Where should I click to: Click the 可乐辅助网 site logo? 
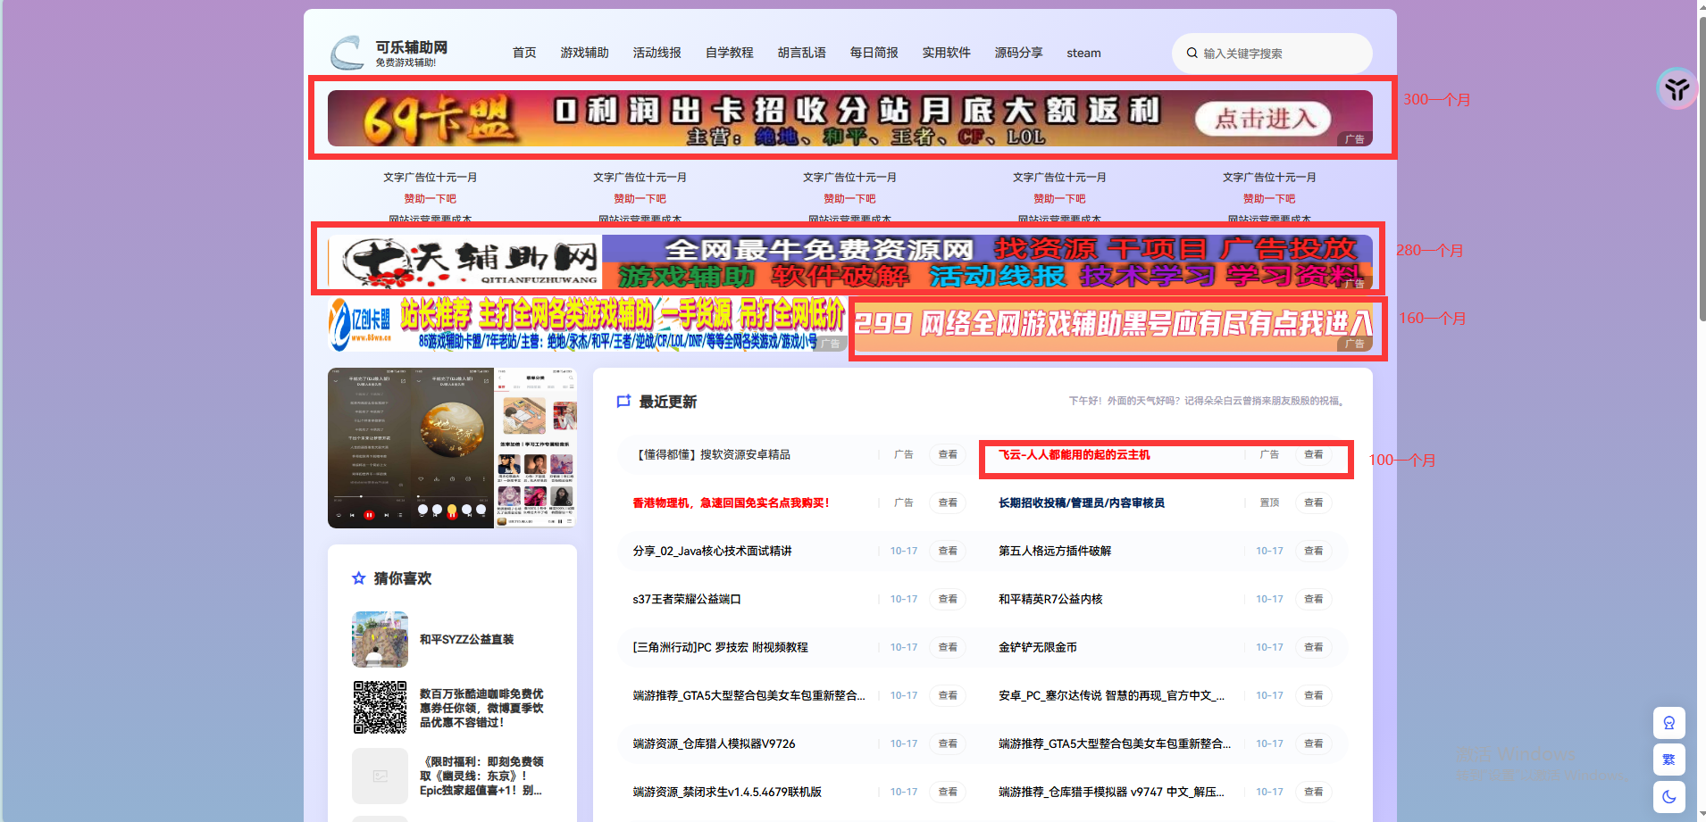389,53
